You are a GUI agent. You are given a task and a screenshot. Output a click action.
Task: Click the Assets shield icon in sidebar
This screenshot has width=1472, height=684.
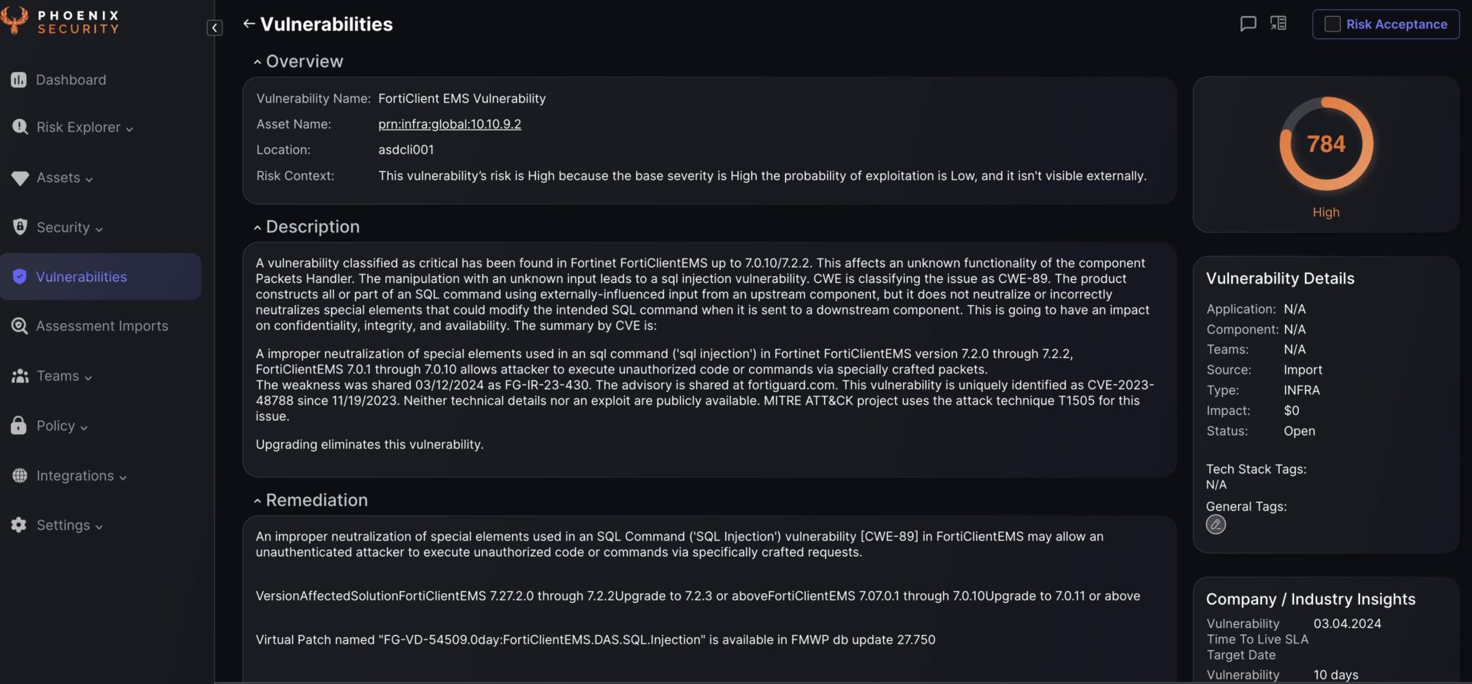click(18, 177)
